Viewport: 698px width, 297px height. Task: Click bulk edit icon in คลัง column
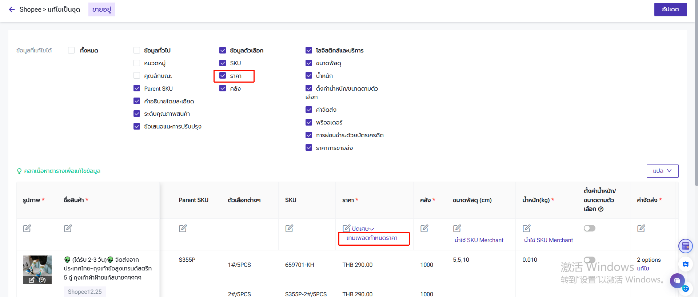click(424, 228)
